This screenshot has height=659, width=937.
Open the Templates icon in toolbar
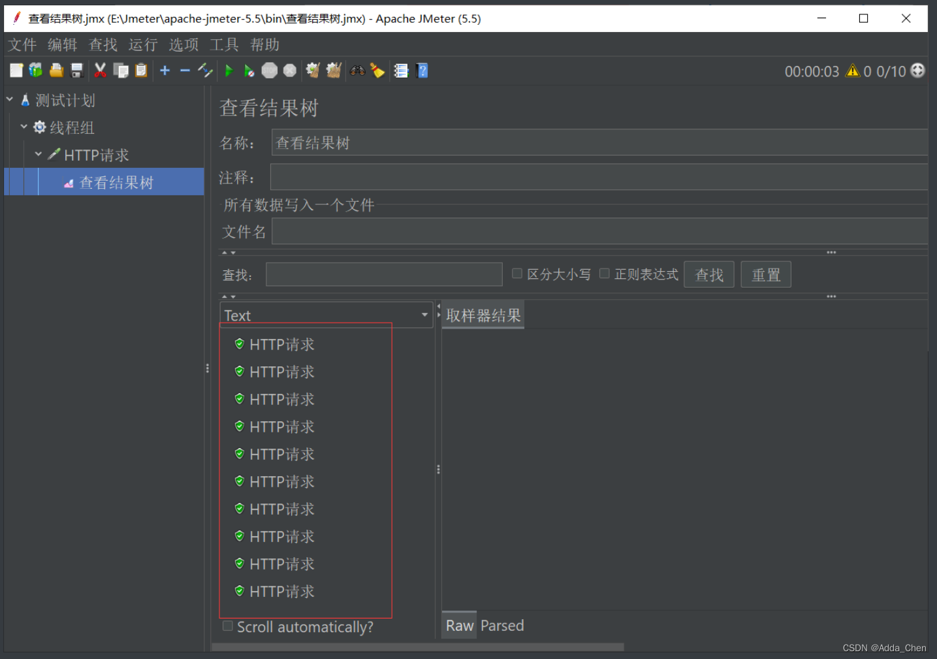(36, 71)
